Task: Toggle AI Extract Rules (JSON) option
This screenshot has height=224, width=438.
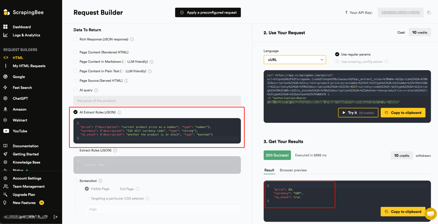Action: tap(76, 112)
